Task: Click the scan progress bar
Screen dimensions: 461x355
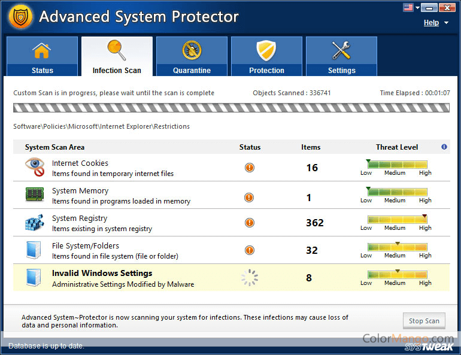Action: tap(231, 108)
